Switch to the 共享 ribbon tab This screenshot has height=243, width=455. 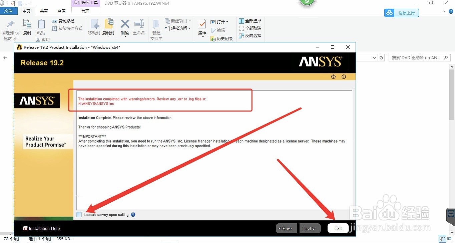point(44,11)
